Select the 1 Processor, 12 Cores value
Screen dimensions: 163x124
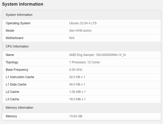[x=84, y=62]
